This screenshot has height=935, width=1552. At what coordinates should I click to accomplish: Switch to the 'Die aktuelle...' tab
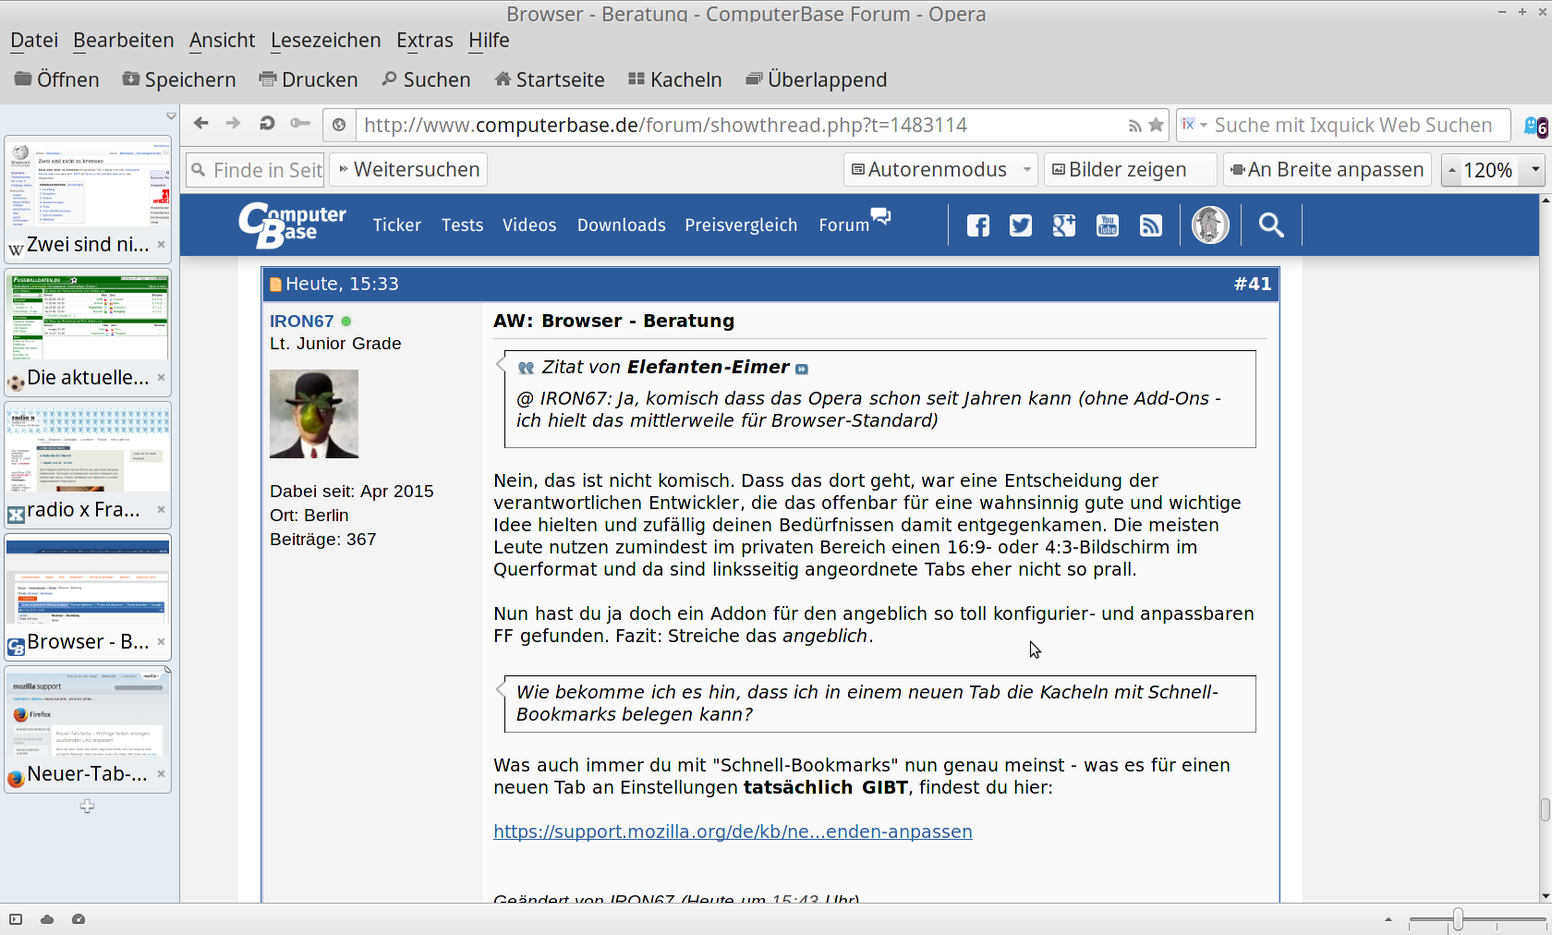click(x=88, y=333)
